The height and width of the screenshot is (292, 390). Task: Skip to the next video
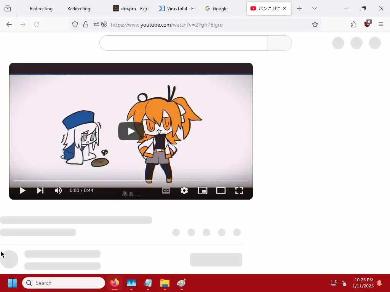tap(40, 190)
